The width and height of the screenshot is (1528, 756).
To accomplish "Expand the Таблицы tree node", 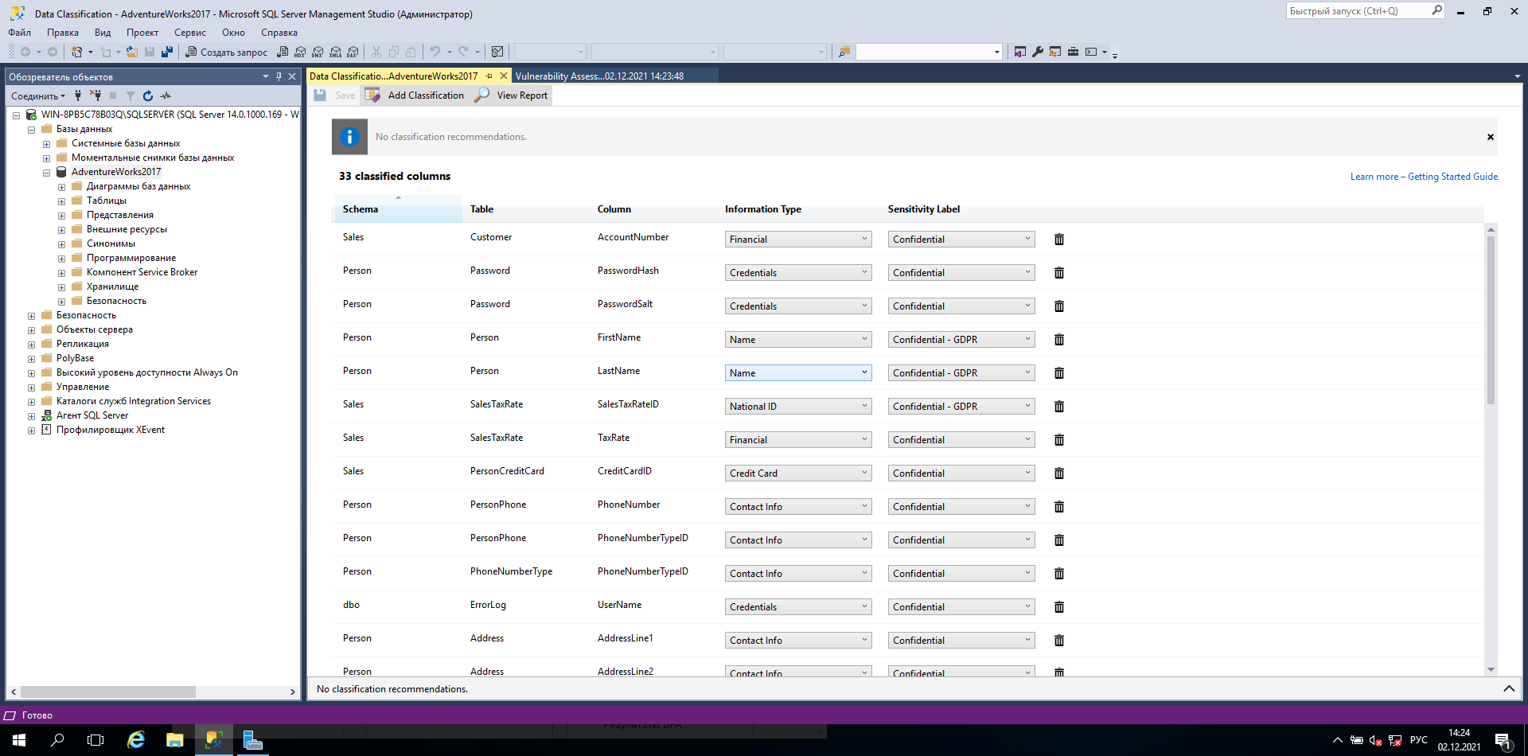I will click(61, 201).
